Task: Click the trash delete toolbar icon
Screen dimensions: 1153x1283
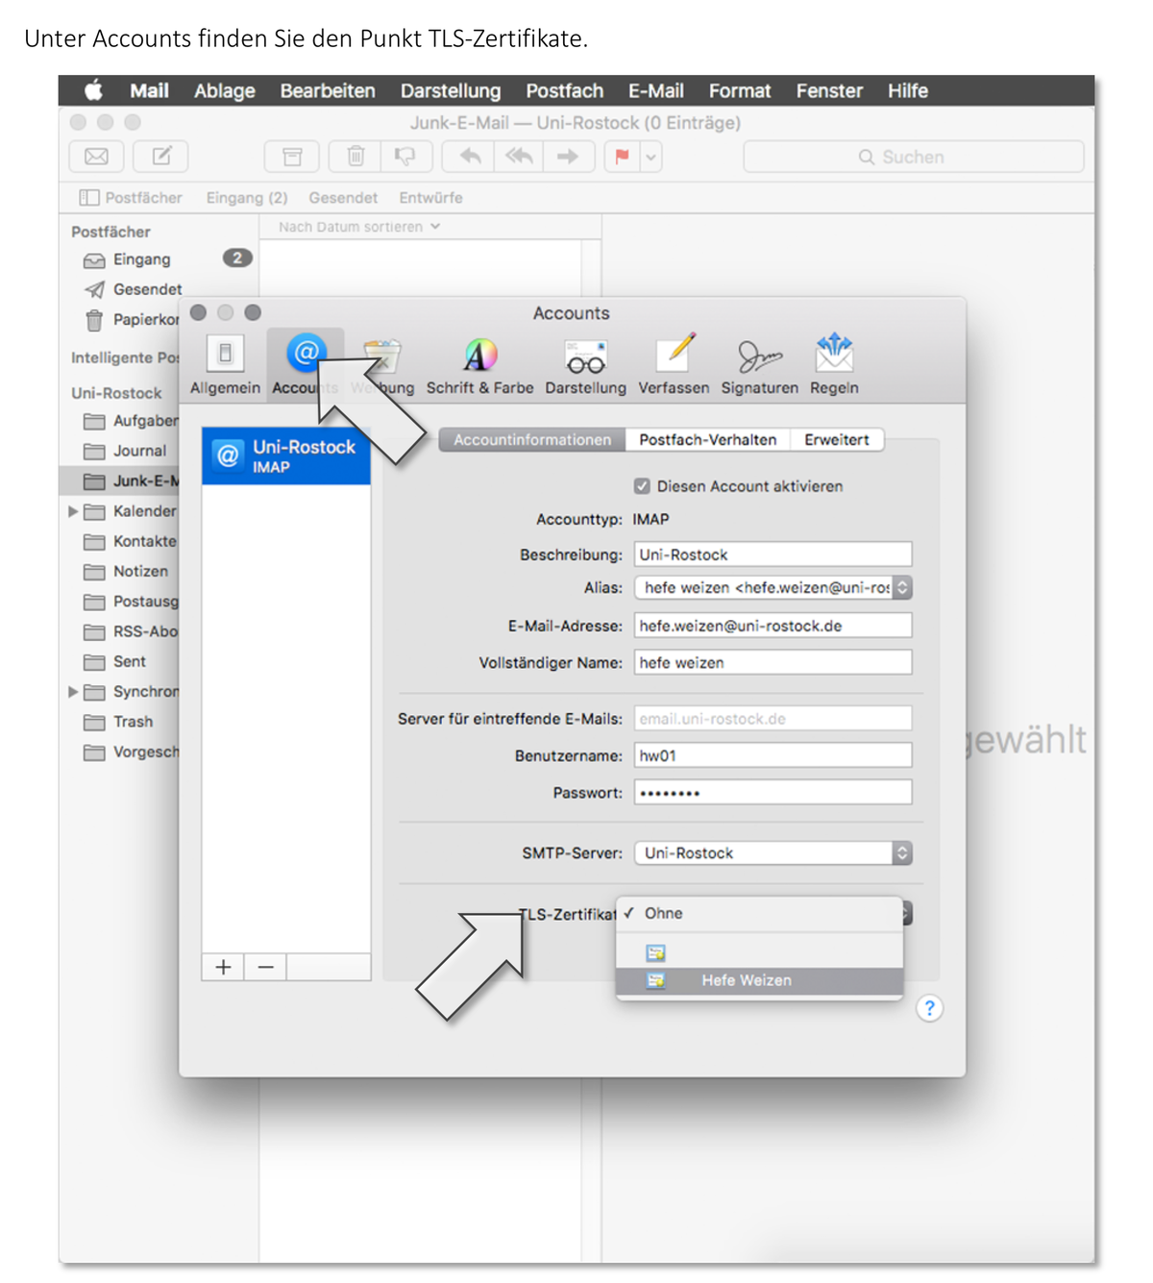Action: click(356, 156)
